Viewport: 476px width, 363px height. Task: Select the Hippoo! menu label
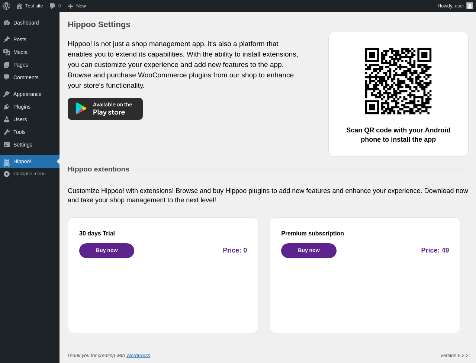(22, 161)
